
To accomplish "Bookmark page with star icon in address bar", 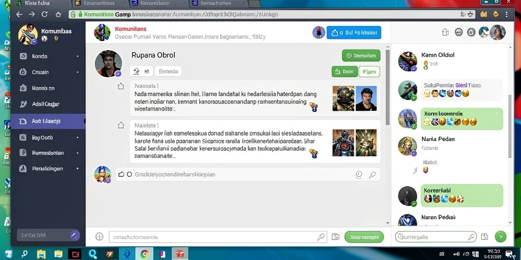I will tap(470, 14).
